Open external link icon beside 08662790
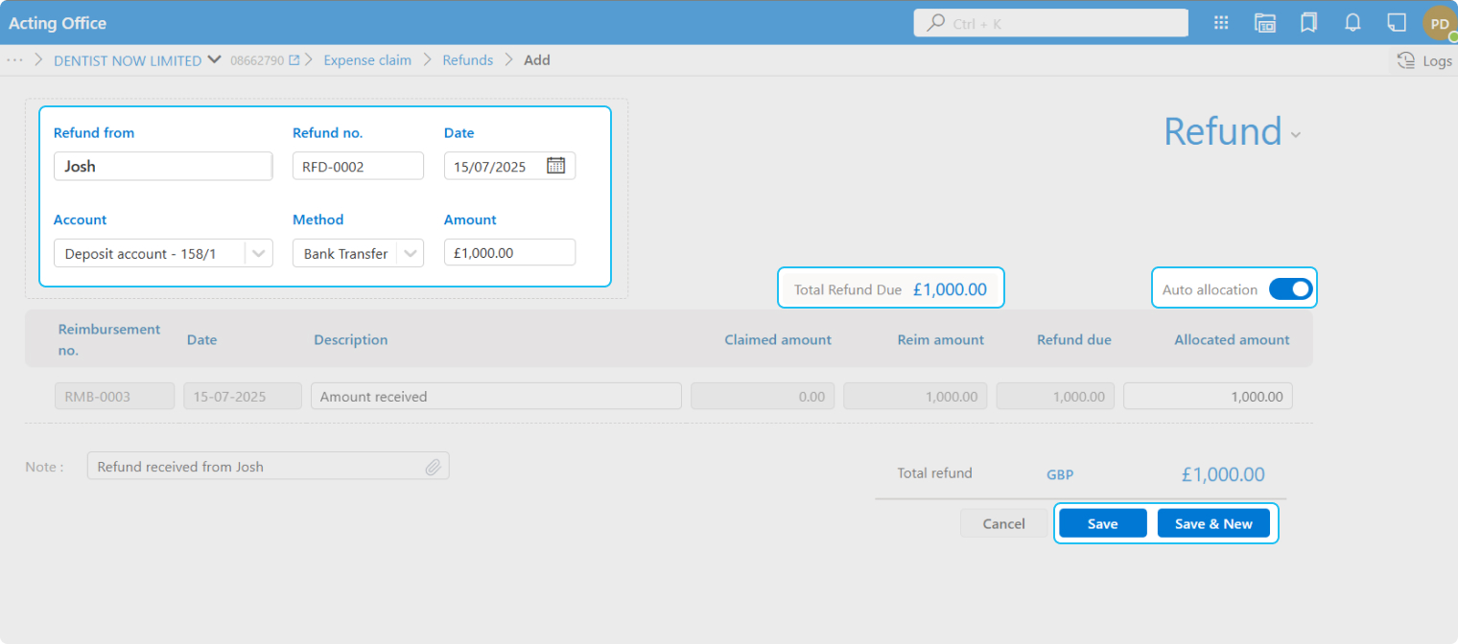The height and width of the screenshot is (644, 1458). (x=294, y=60)
